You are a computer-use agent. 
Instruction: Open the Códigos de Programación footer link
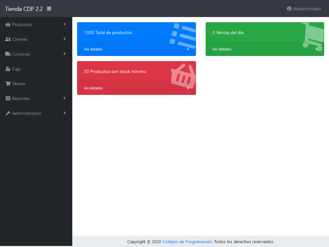187,242
